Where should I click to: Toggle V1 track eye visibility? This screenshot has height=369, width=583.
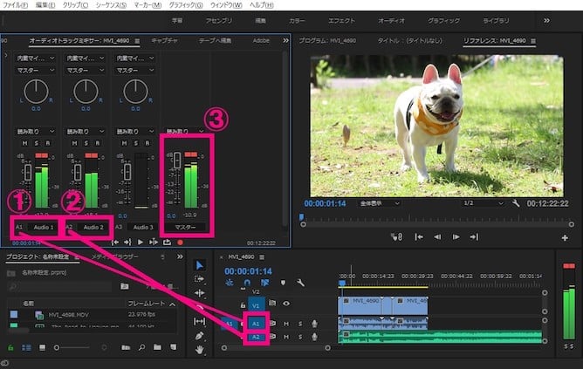[285, 304]
